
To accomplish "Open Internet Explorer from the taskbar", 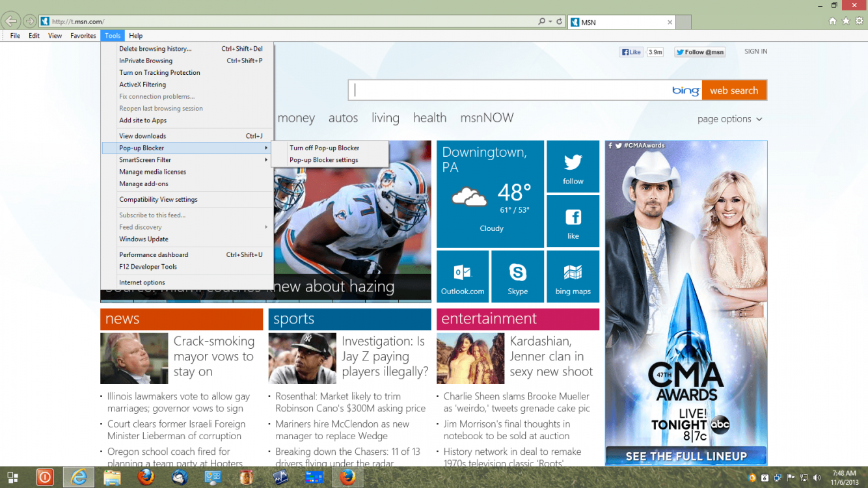I will coord(79,478).
